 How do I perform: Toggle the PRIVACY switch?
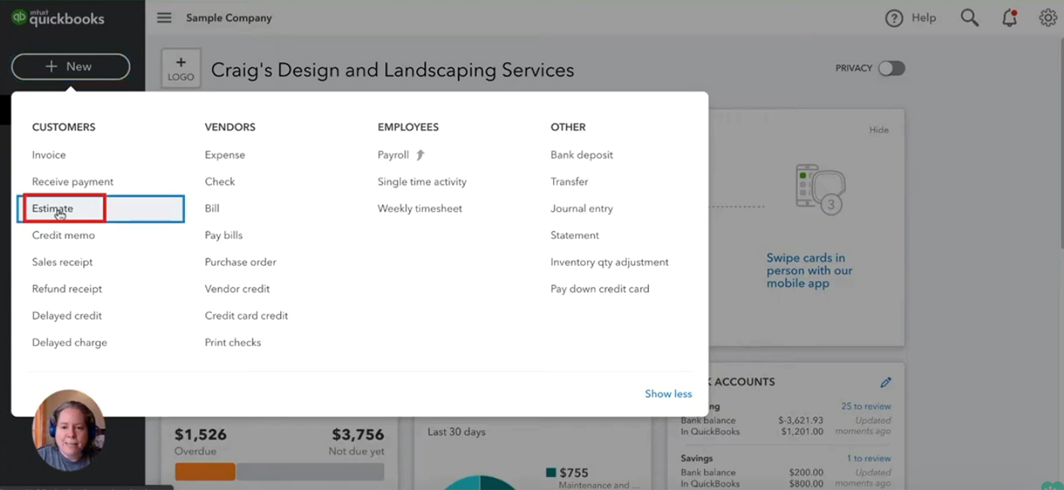(891, 69)
